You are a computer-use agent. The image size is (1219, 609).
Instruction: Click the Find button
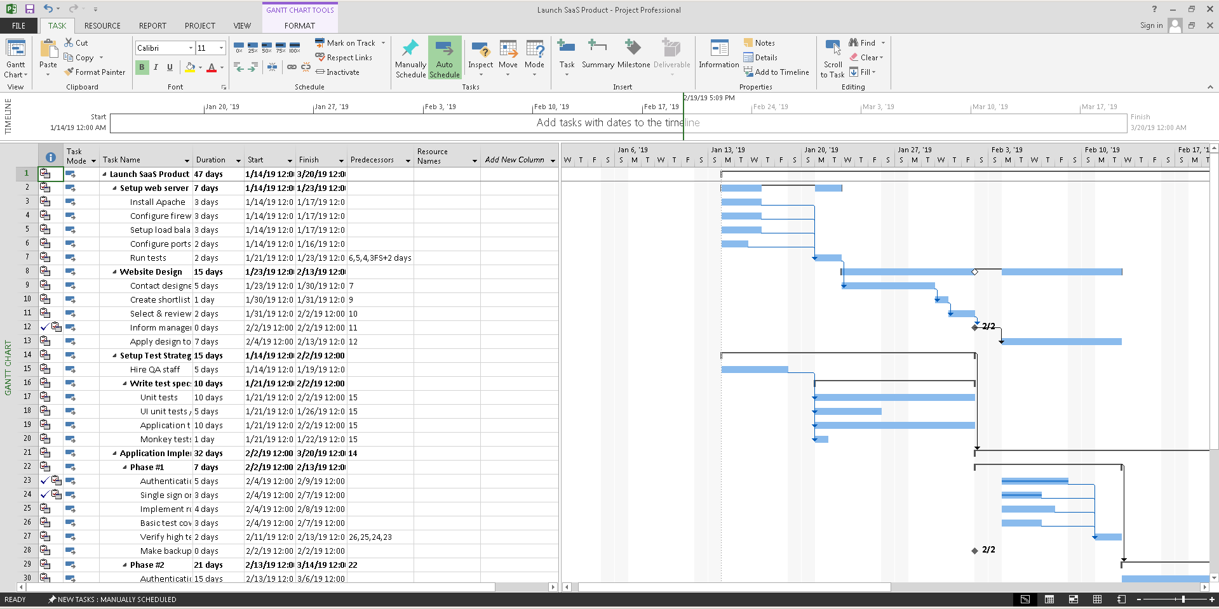[863, 43]
